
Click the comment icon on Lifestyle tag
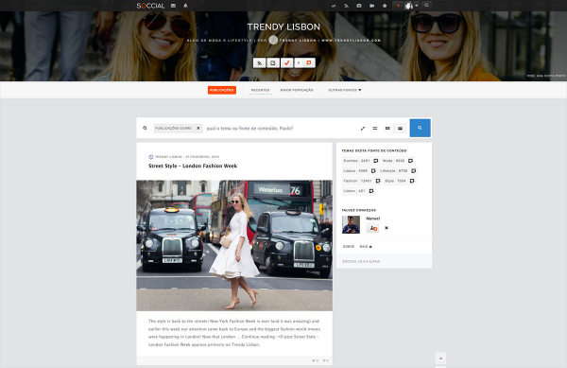point(413,171)
